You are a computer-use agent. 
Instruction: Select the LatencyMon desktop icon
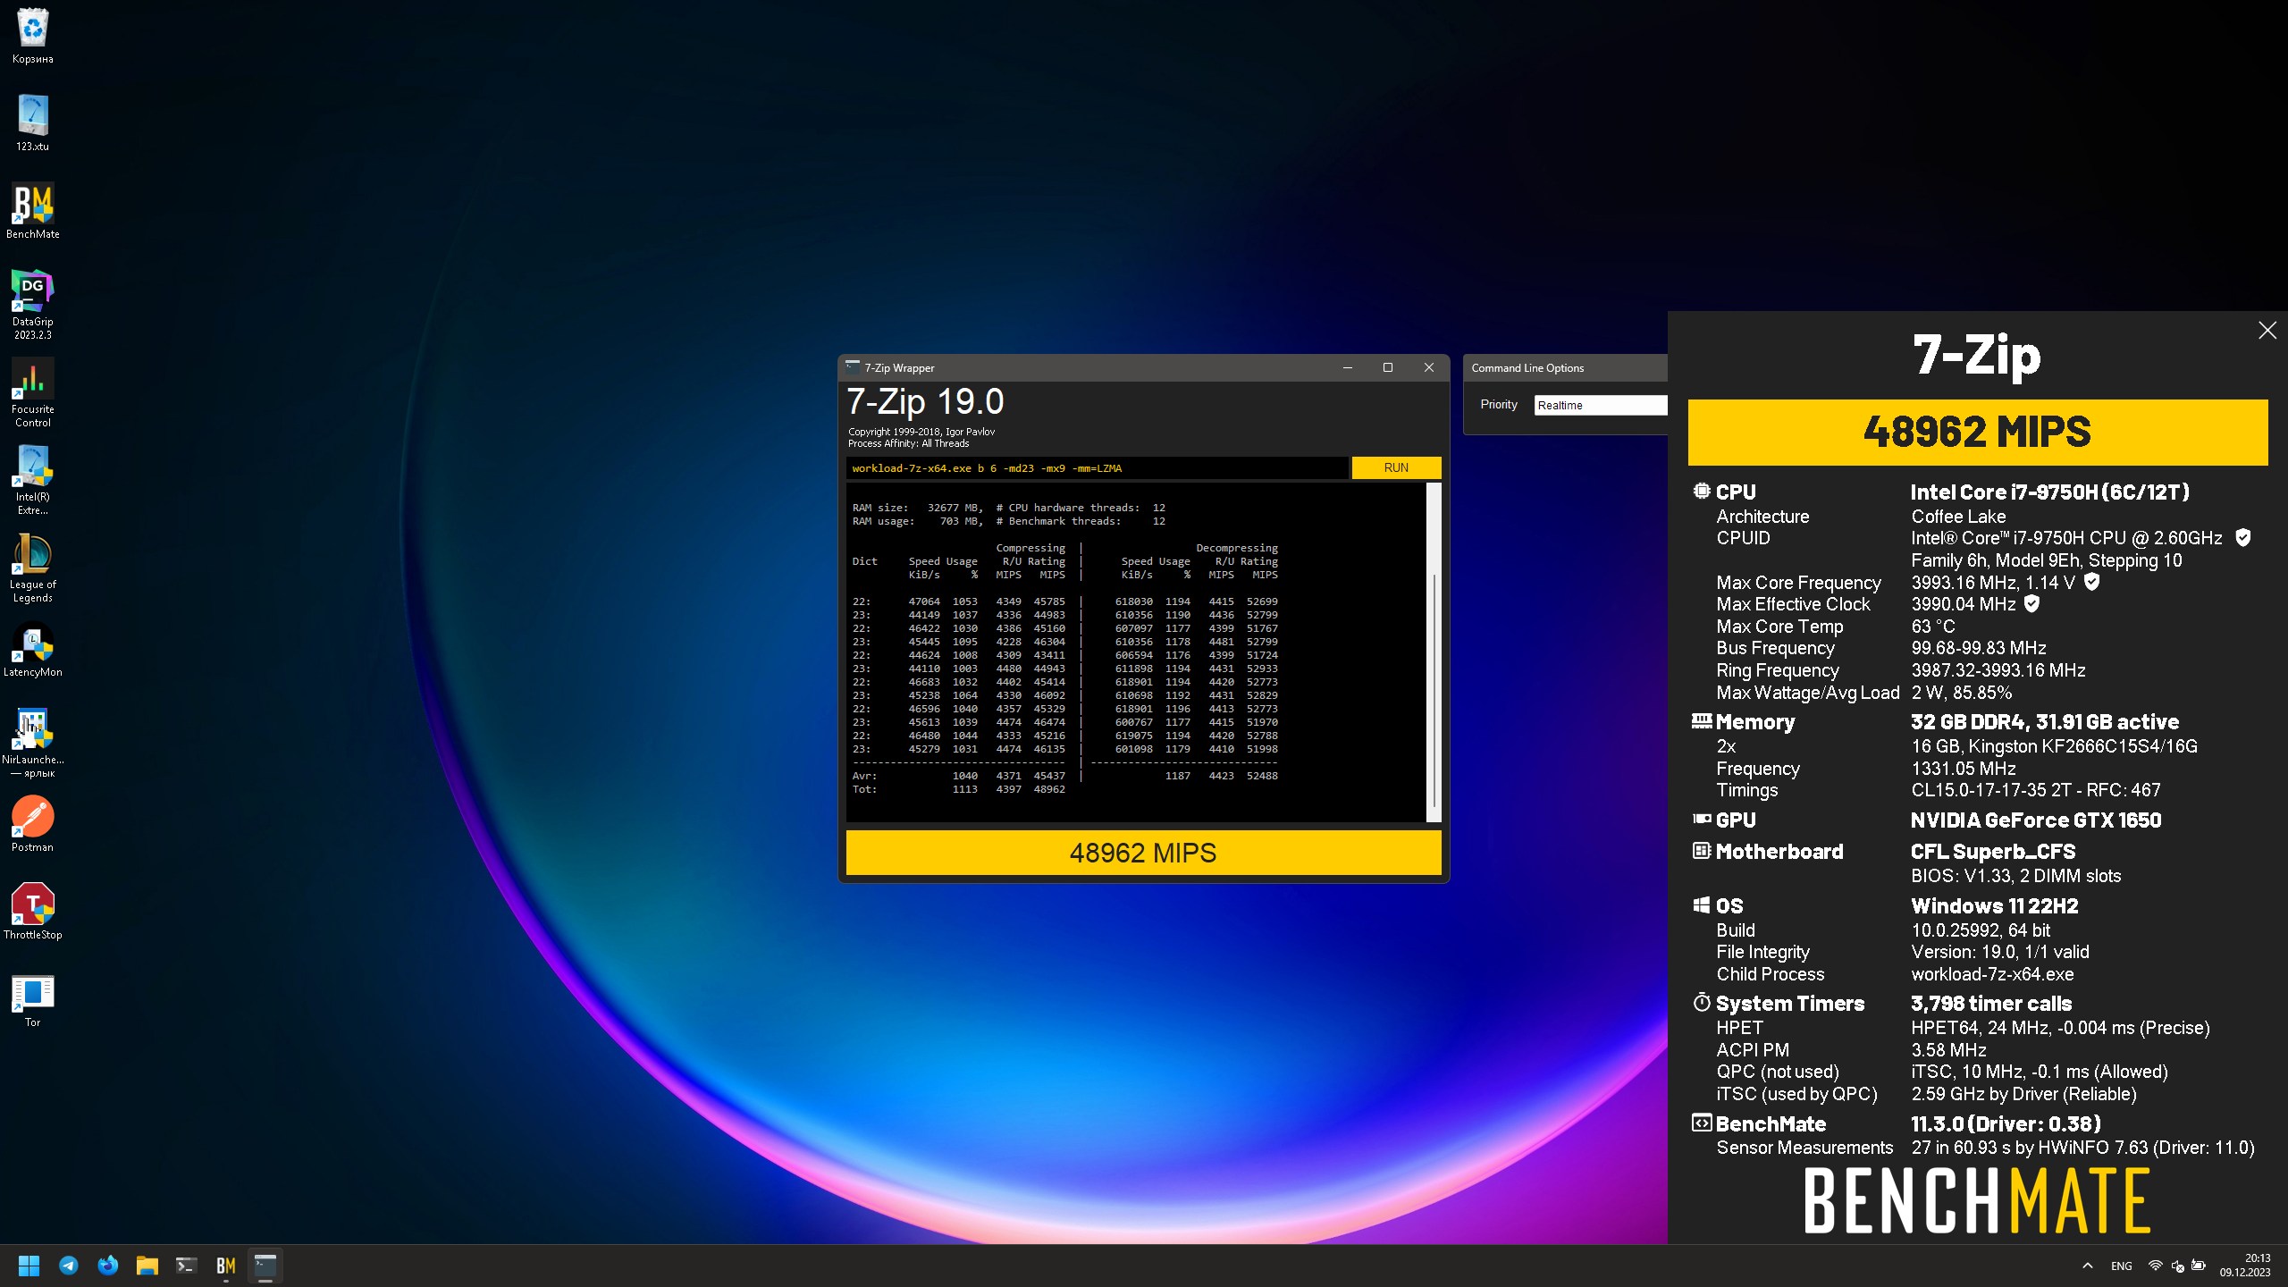point(33,649)
